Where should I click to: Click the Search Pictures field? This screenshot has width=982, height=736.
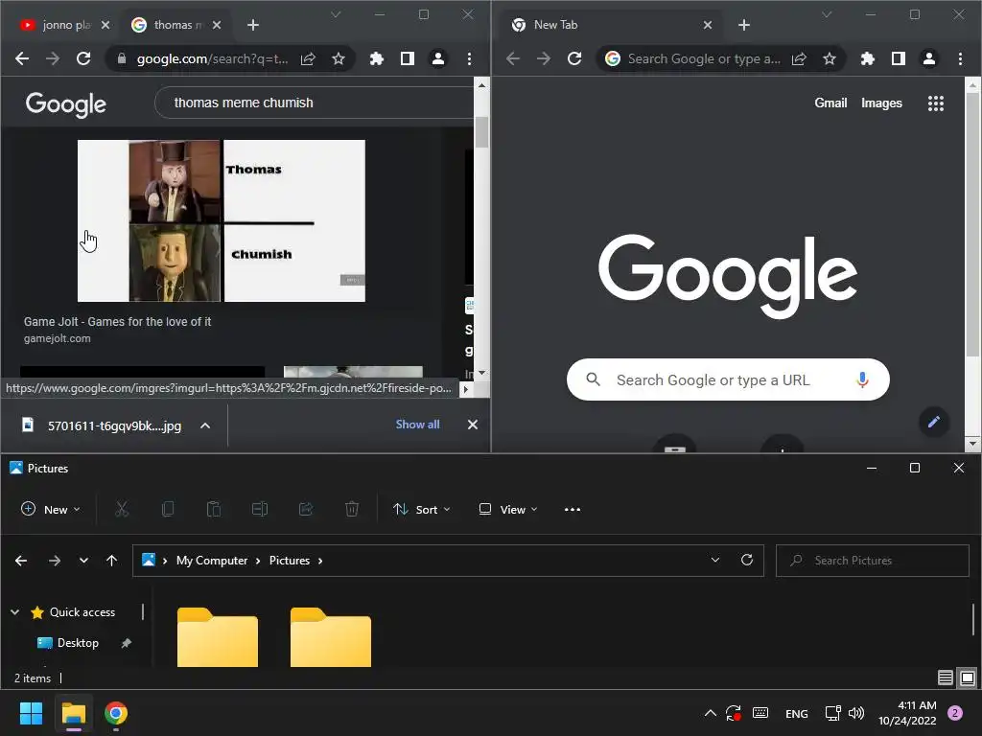click(872, 560)
